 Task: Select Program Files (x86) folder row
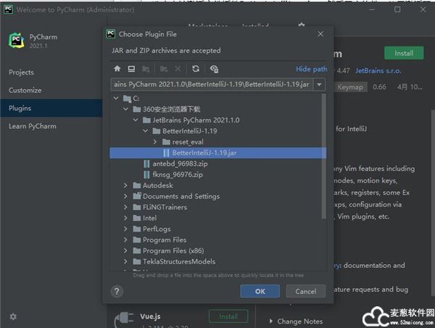tap(217, 251)
